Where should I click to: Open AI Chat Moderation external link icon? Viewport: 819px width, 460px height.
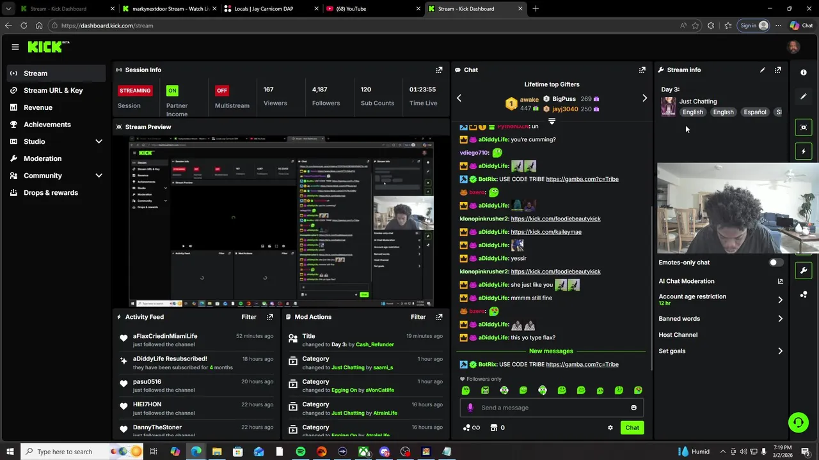[x=780, y=281]
